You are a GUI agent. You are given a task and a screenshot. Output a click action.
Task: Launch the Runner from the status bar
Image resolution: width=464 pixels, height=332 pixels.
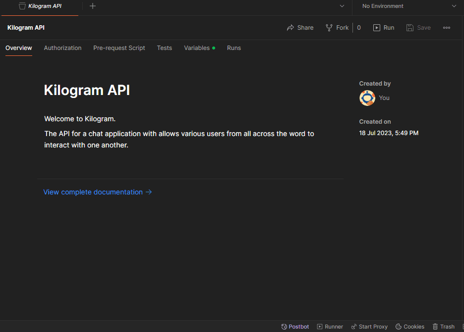tap(330, 327)
